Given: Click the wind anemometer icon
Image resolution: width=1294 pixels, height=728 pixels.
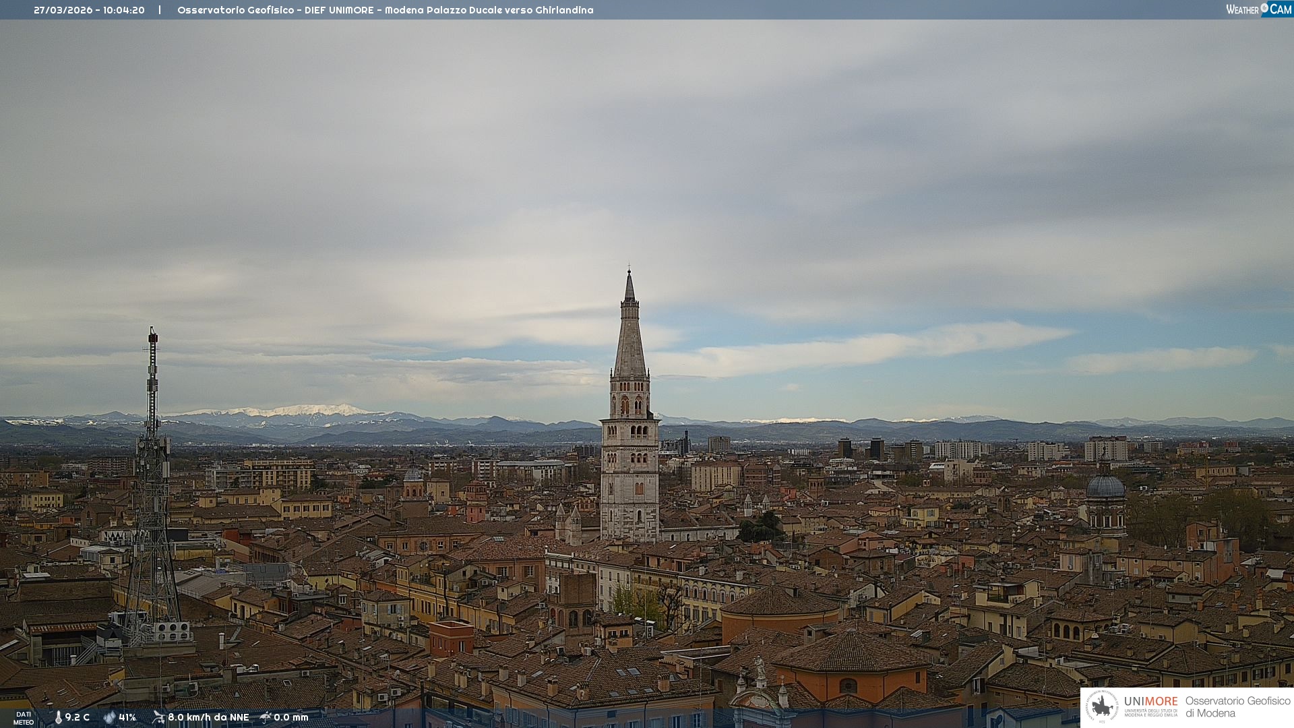Looking at the screenshot, I should [158, 717].
